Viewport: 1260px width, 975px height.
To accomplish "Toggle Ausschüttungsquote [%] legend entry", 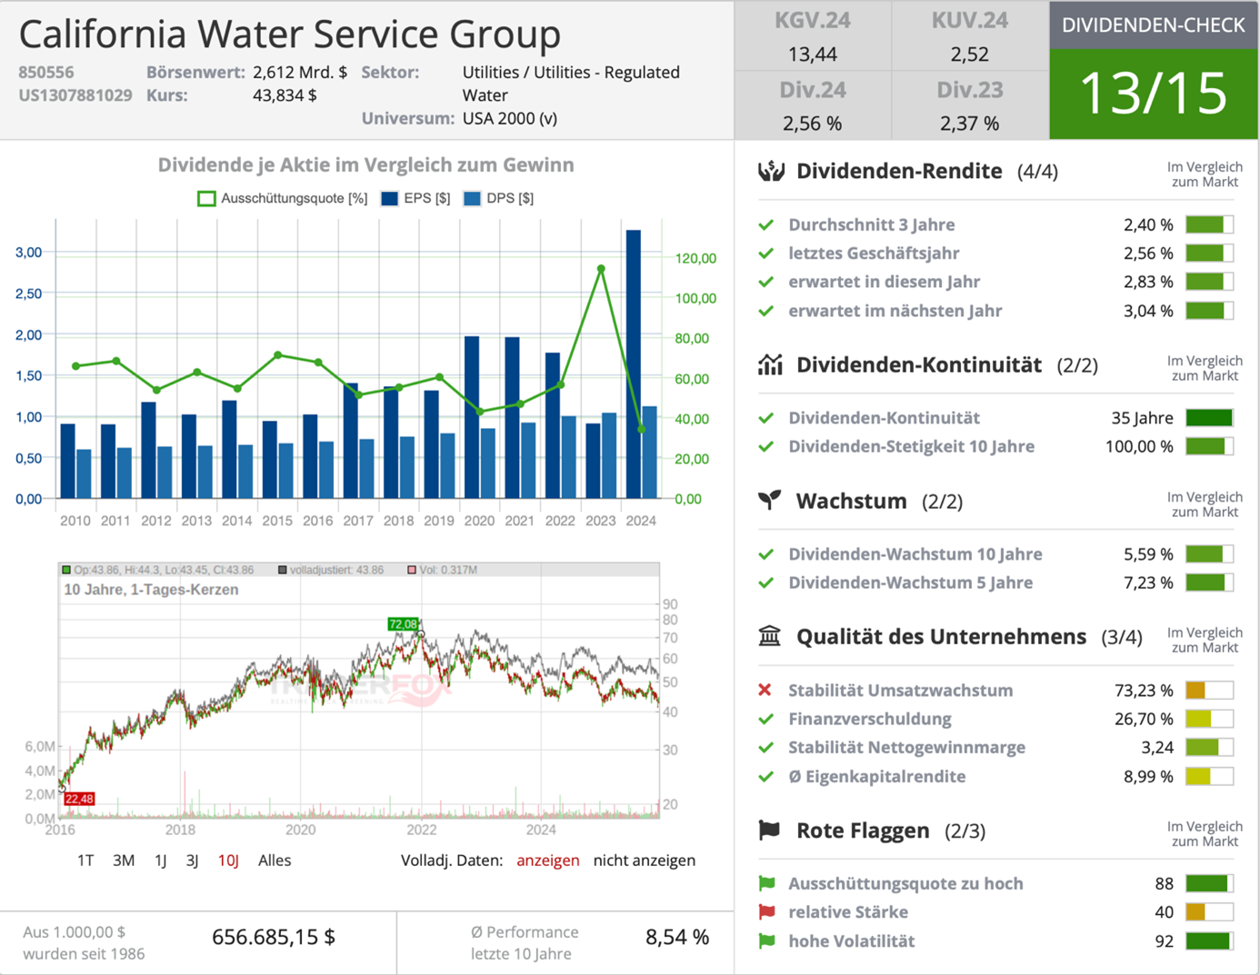I will (283, 198).
